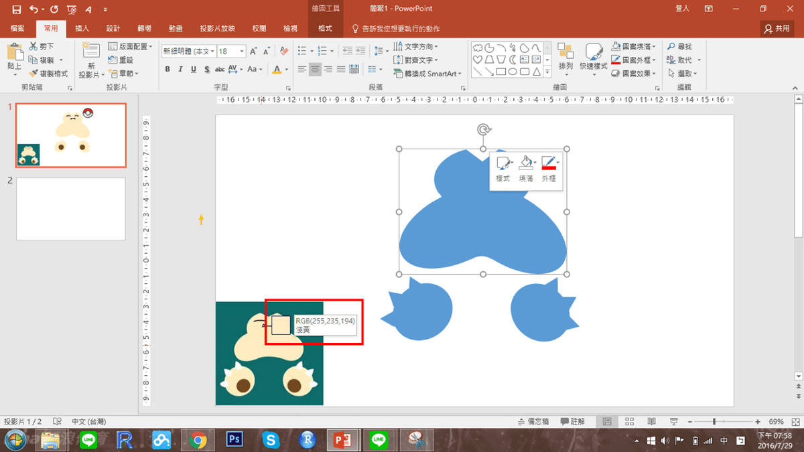Switch to Slide Sorter view icon

[629, 422]
